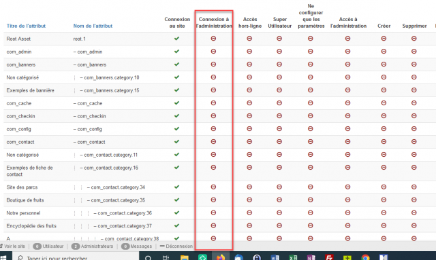Click 'Root Asset' title cell
Viewport: 436px width, 260px height.
click(x=18, y=39)
